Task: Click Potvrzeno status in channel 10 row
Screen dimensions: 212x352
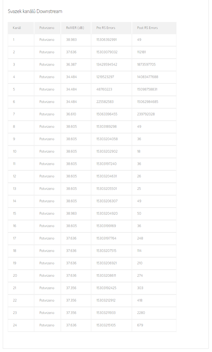Action: tap(47, 151)
